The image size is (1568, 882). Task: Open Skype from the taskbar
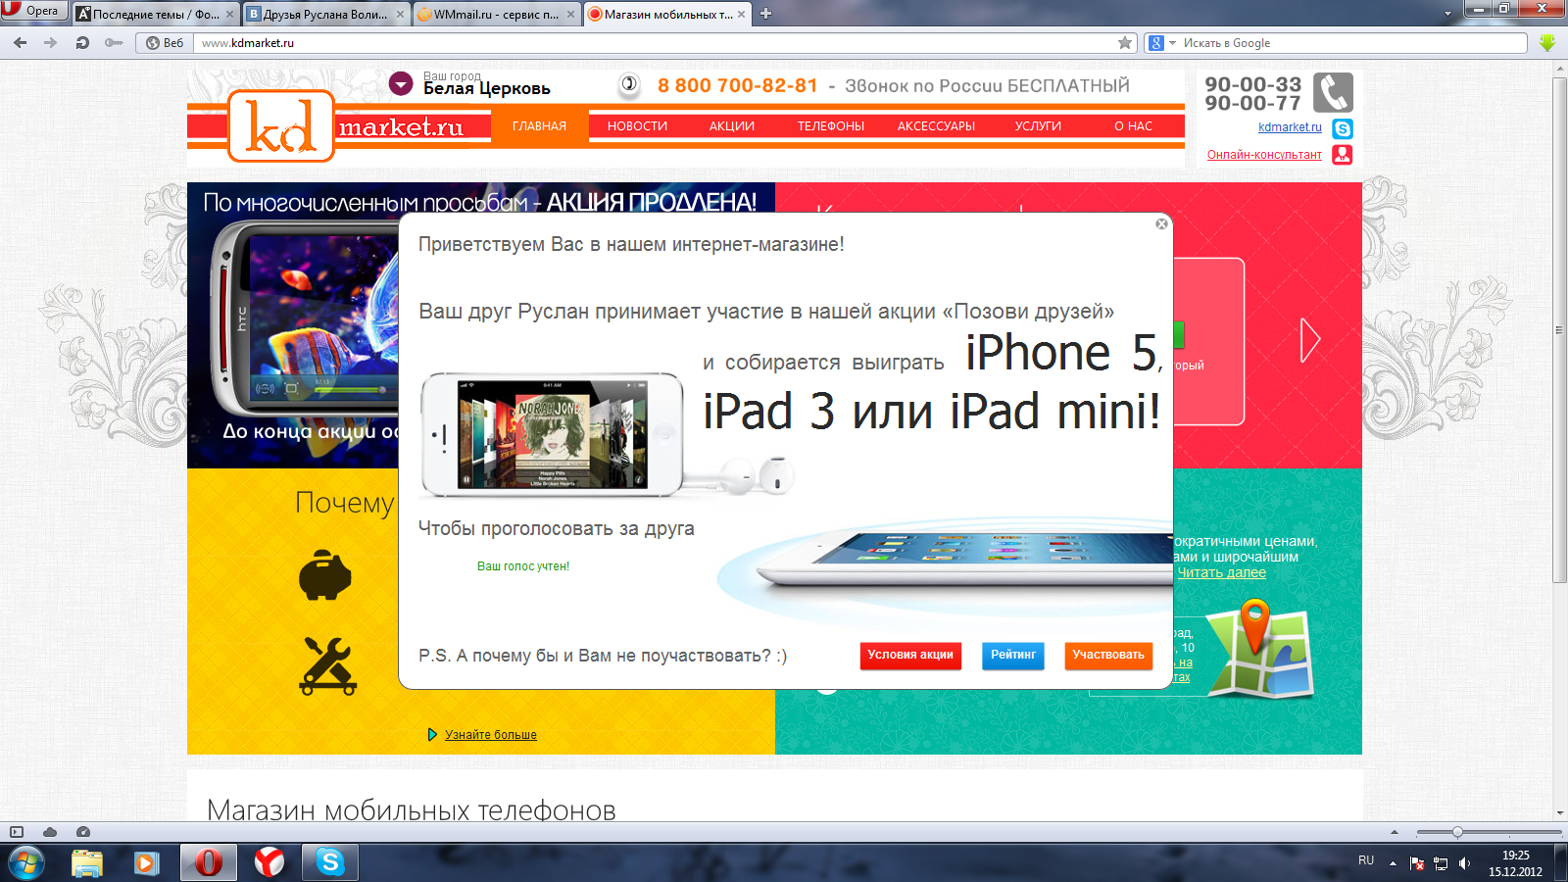pos(330,863)
